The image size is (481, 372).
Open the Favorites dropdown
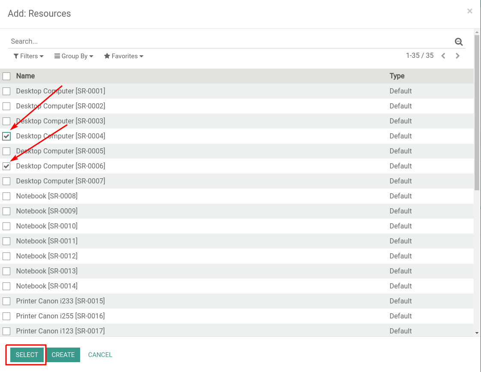point(124,56)
